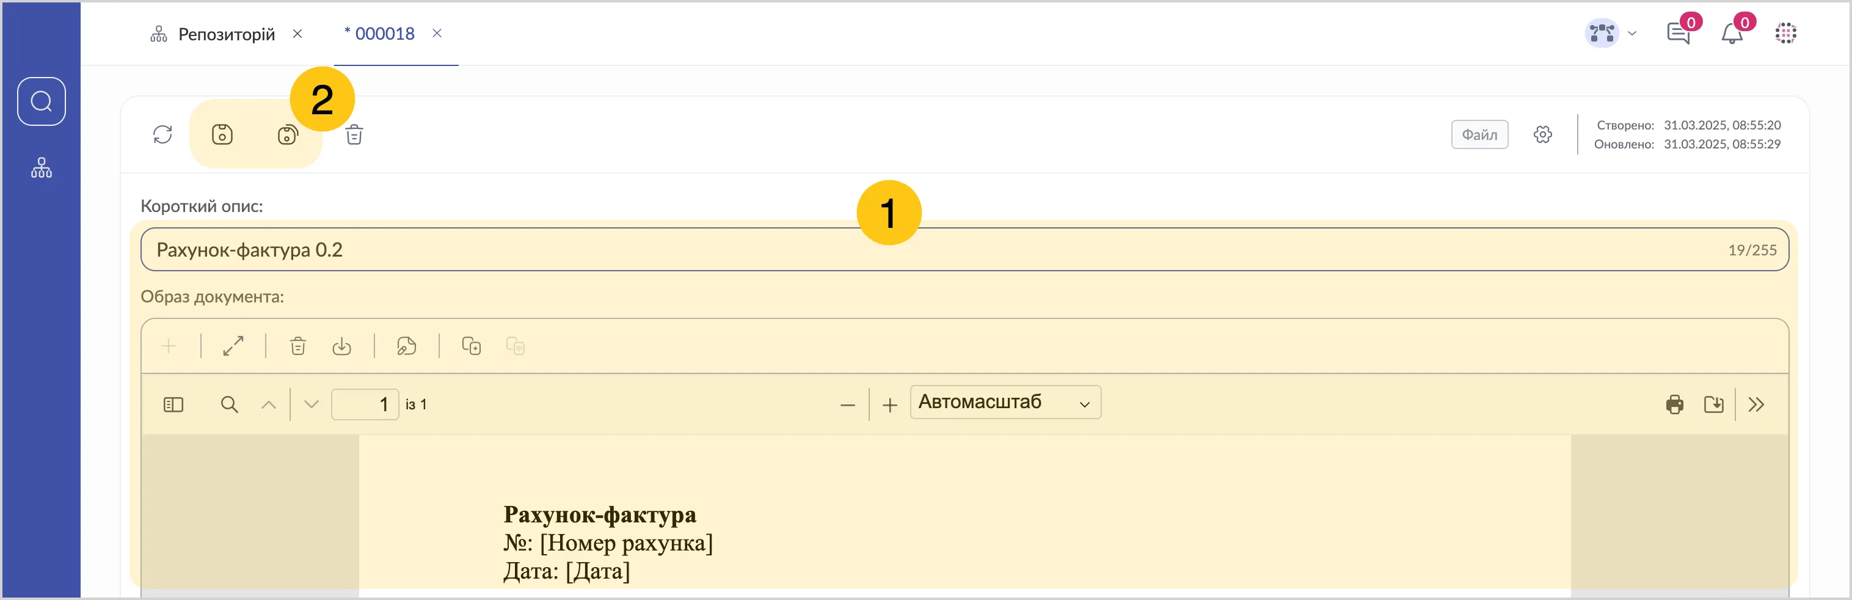The width and height of the screenshot is (1852, 600).
Task: Expand more PDF tools chevron
Action: [x=1756, y=405]
